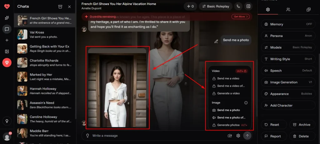This screenshot has width=320, height=144.
Task: Open the Persona Anon setting
Action: 288,36
